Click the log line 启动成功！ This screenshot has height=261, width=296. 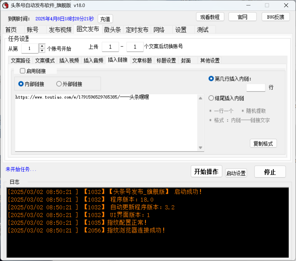coord(105,192)
